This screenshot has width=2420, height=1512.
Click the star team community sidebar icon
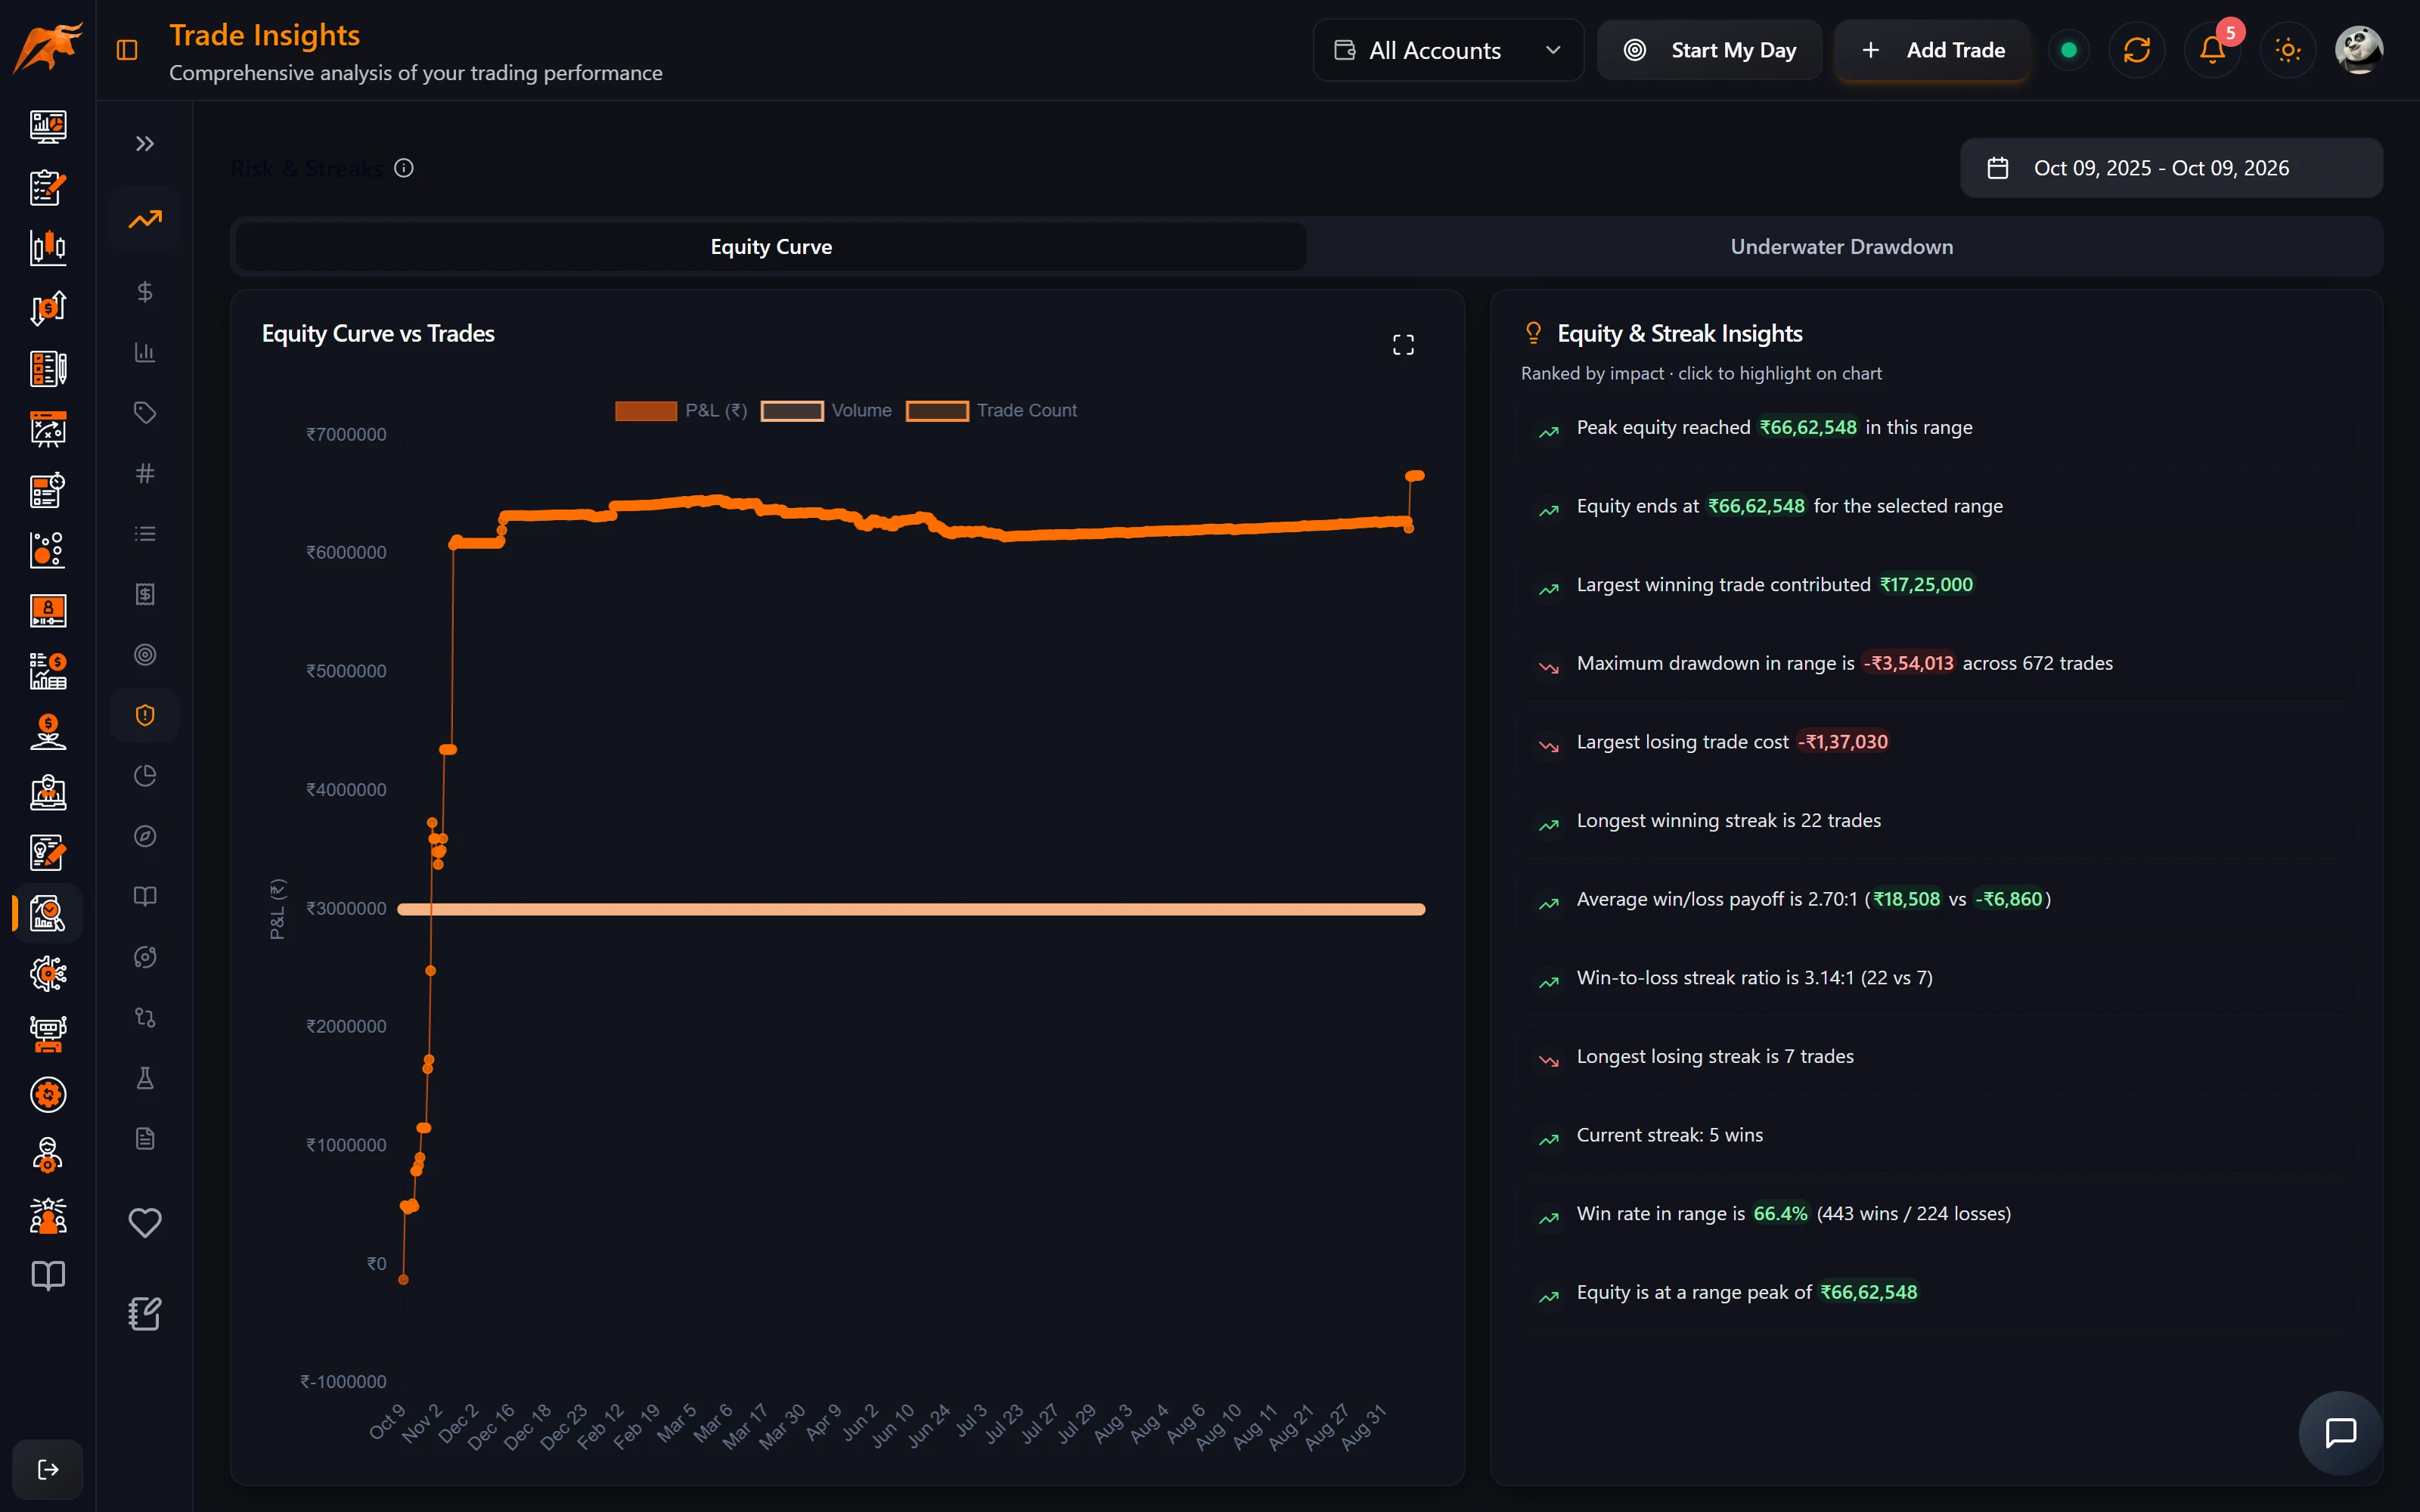click(x=48, y=1216)
